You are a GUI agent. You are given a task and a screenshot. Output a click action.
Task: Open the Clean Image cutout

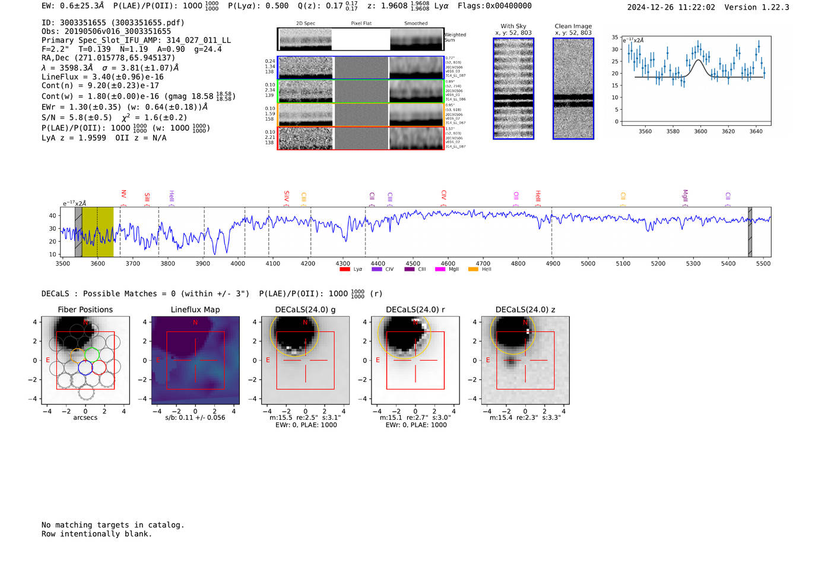(573, 88)
